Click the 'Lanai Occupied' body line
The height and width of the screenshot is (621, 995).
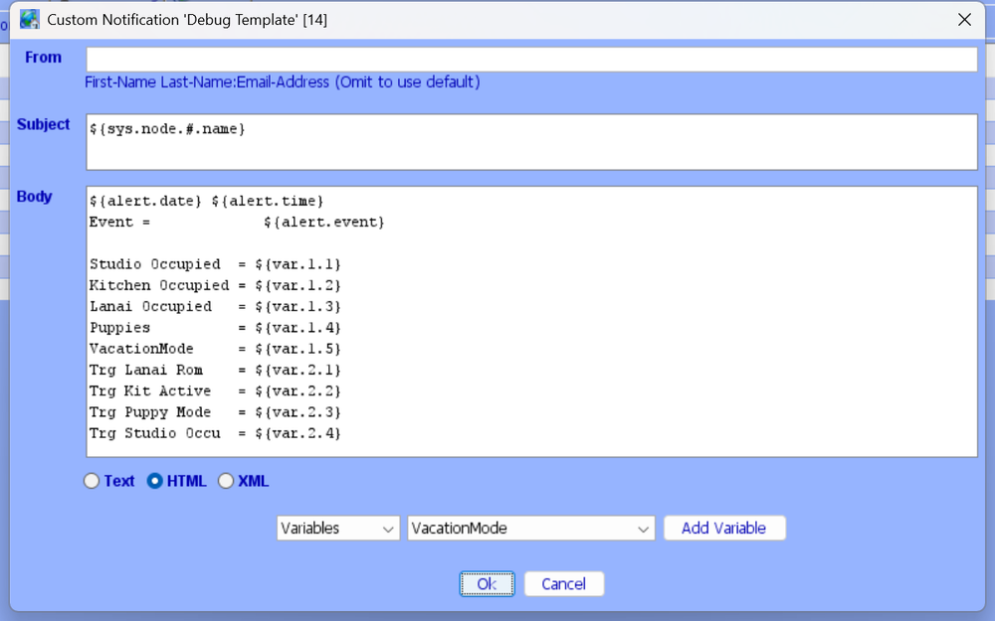click(215, 307)
